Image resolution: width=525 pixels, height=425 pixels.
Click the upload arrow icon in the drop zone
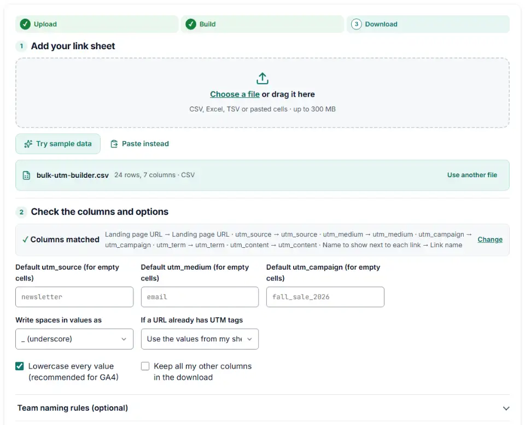coord(262,79)
